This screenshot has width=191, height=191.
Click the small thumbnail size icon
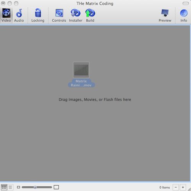coord(18,187)
